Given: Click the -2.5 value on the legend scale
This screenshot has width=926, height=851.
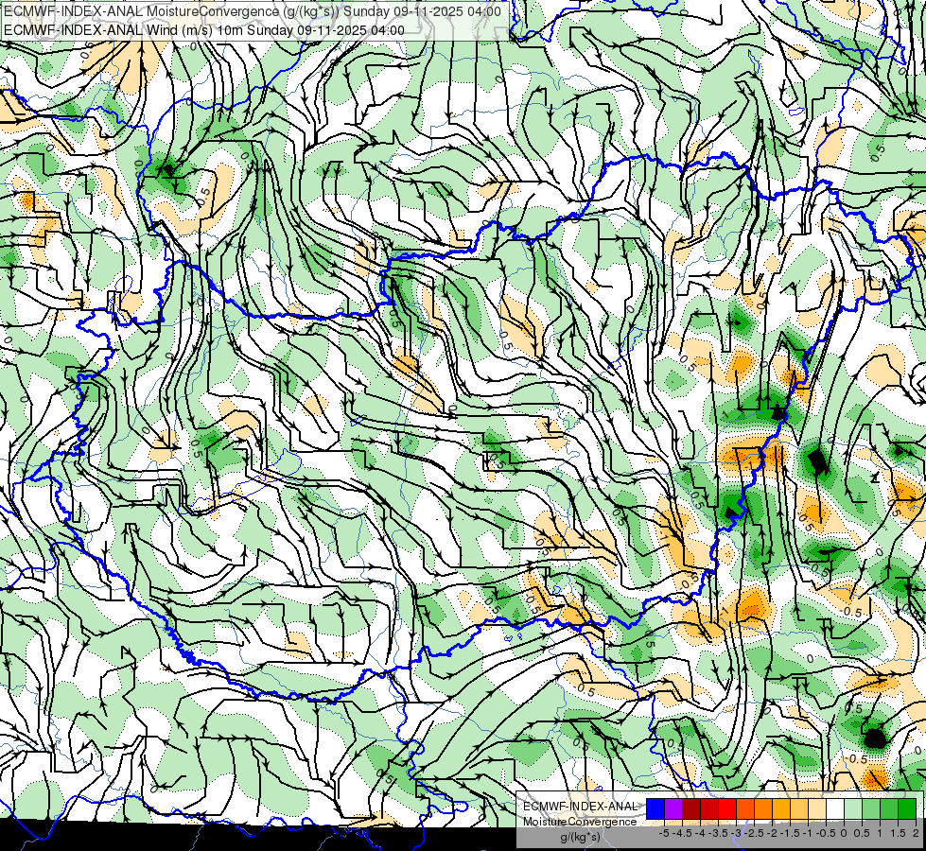Looking at the screenshot, I should pos(754,833).
